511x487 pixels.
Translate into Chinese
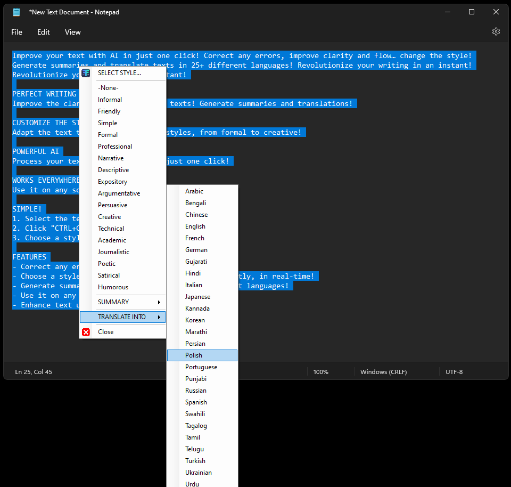202,215
